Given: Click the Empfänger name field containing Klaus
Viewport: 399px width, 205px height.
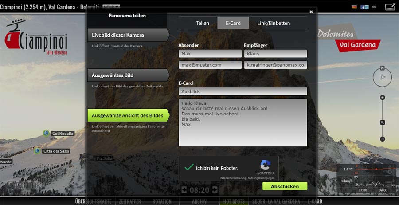Looking at the screenshot, I should [276, 54].
